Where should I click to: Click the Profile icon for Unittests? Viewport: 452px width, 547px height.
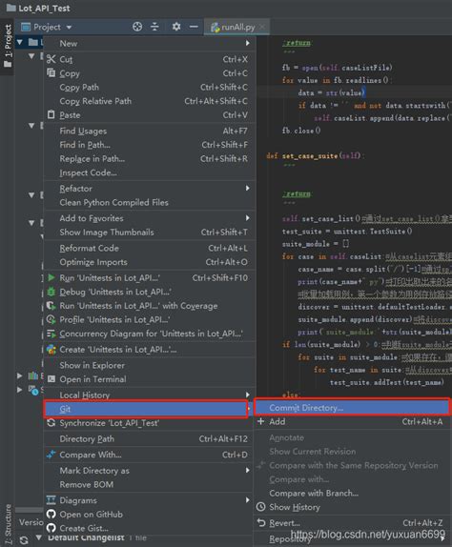[x=51, y=319]
